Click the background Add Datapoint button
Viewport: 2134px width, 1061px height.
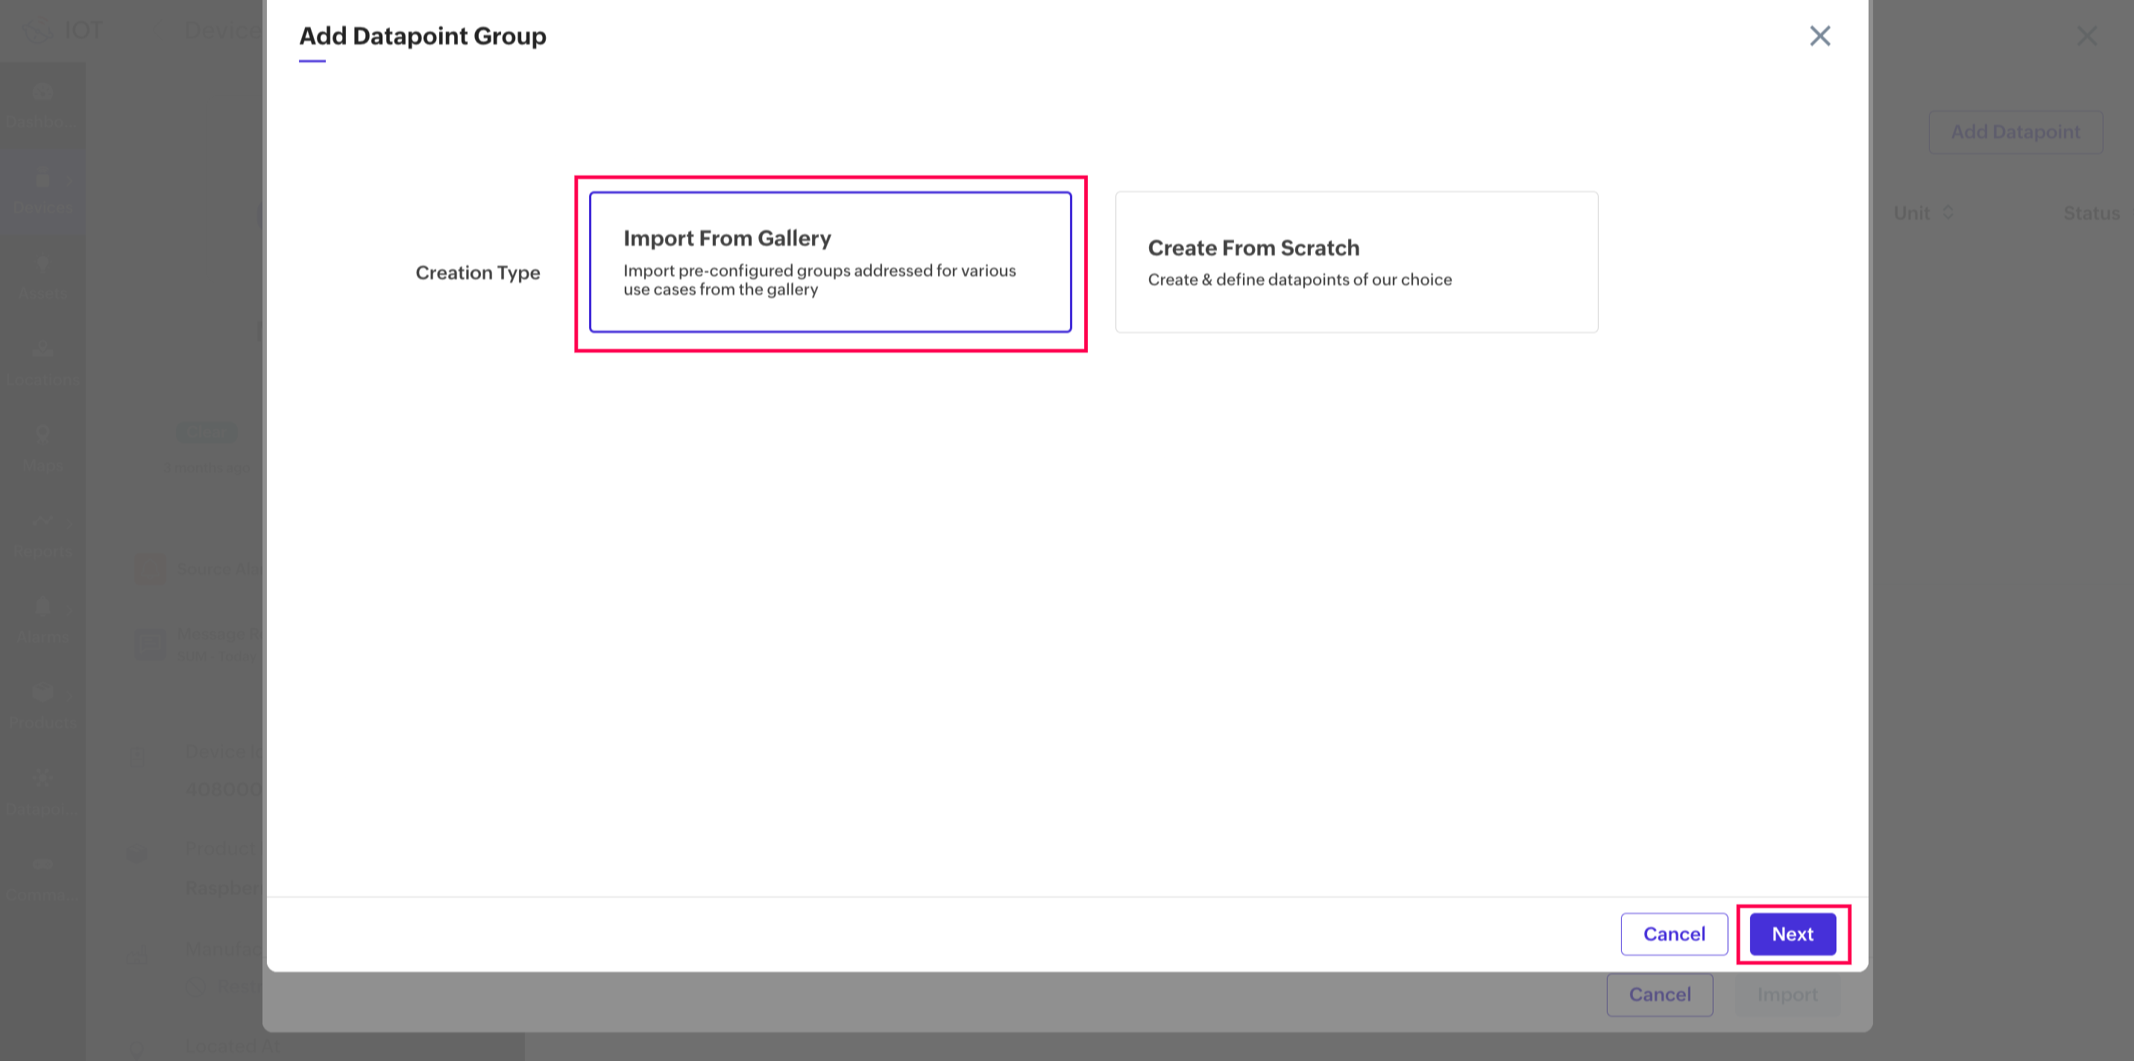coord(2015,132)
